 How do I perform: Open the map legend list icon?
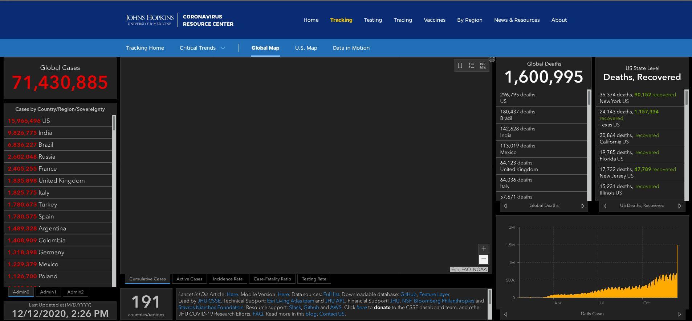472,66
